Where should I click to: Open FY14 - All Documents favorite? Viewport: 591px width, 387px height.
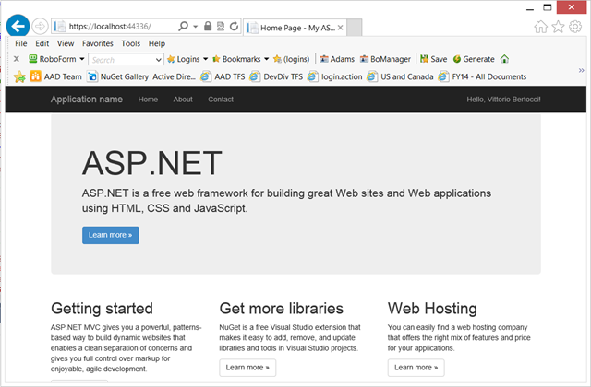click(482, 76)
